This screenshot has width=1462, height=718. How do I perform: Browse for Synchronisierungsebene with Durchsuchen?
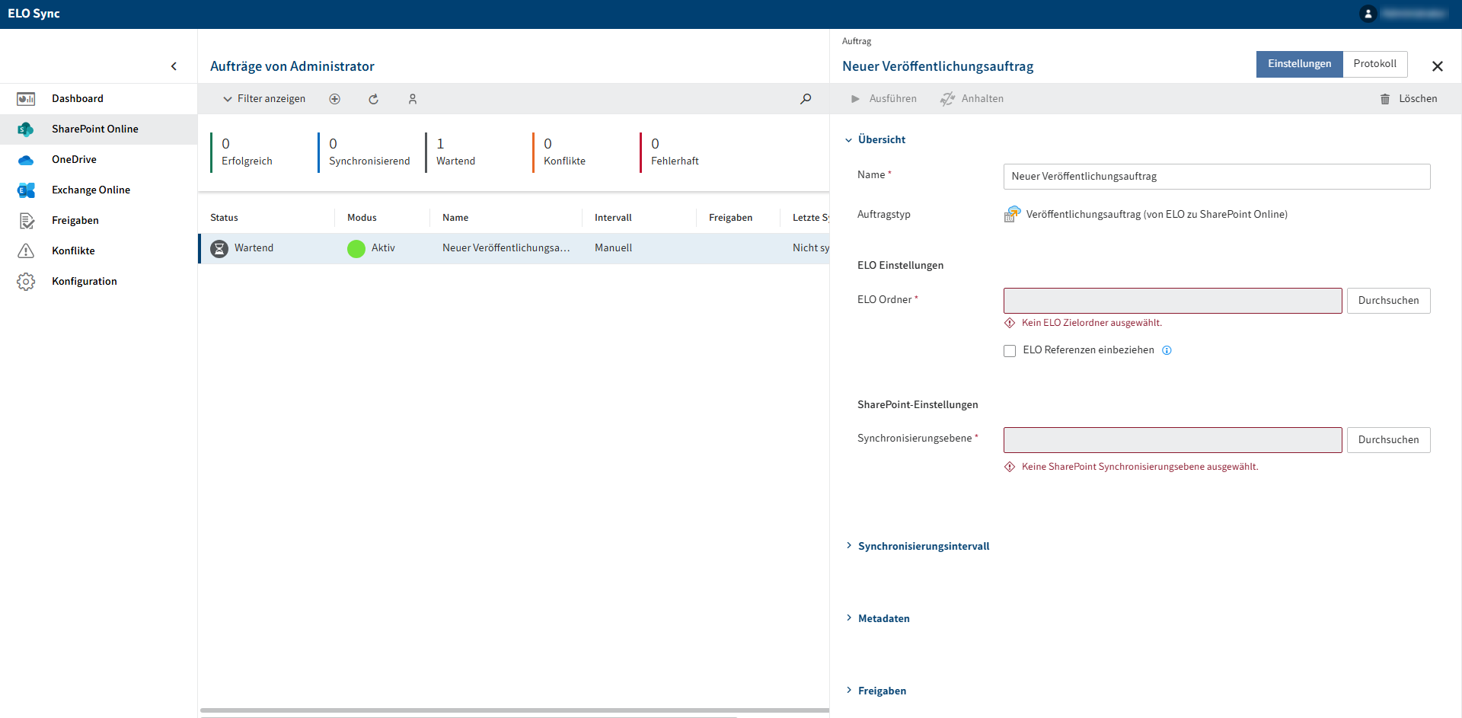pos(1388,440)
